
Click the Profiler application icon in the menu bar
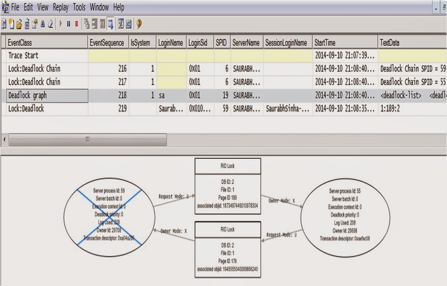tap(5, 7)
